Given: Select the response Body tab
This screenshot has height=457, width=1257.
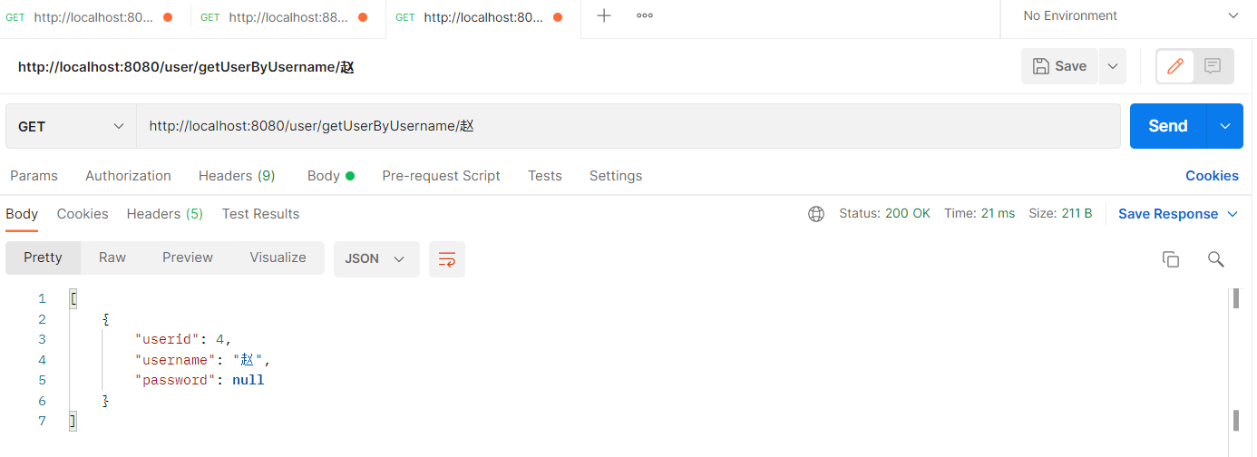Looking at the screenshot, I should 22,214.
